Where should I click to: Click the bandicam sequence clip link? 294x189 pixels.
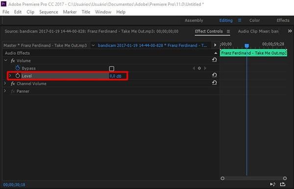click(152, 45)
